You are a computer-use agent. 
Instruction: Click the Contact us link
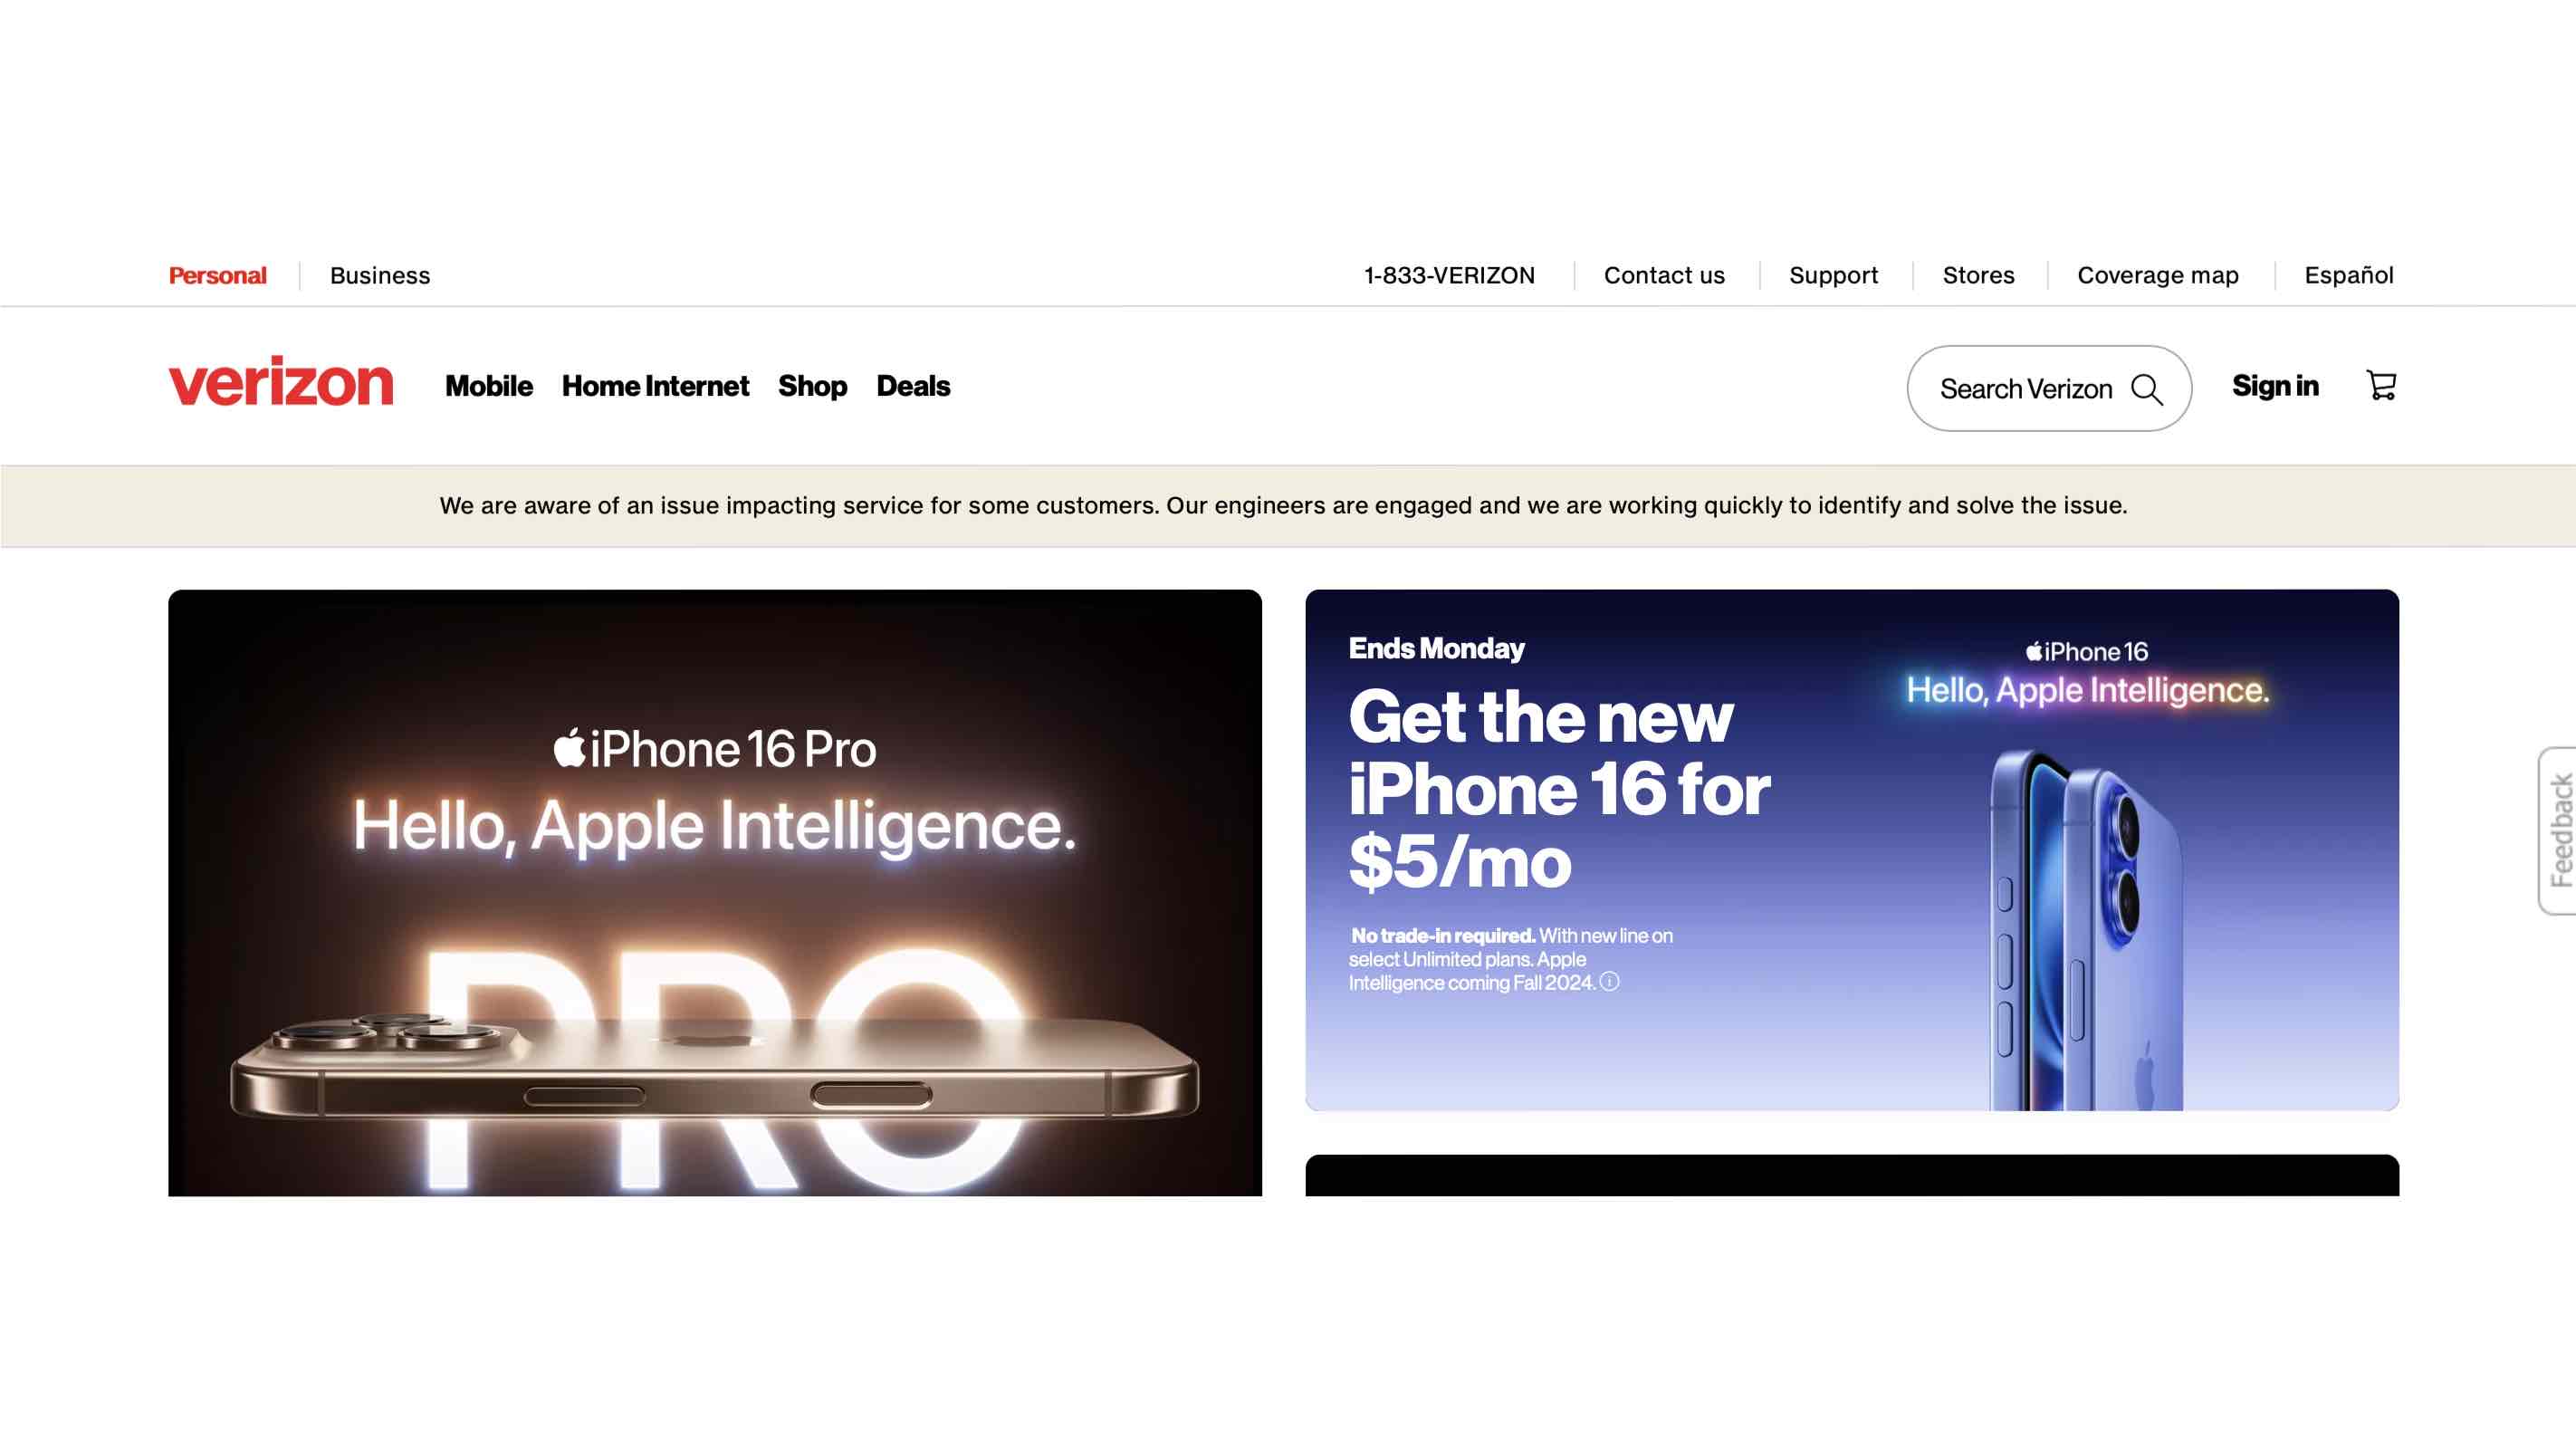[x=1663, y=274]
